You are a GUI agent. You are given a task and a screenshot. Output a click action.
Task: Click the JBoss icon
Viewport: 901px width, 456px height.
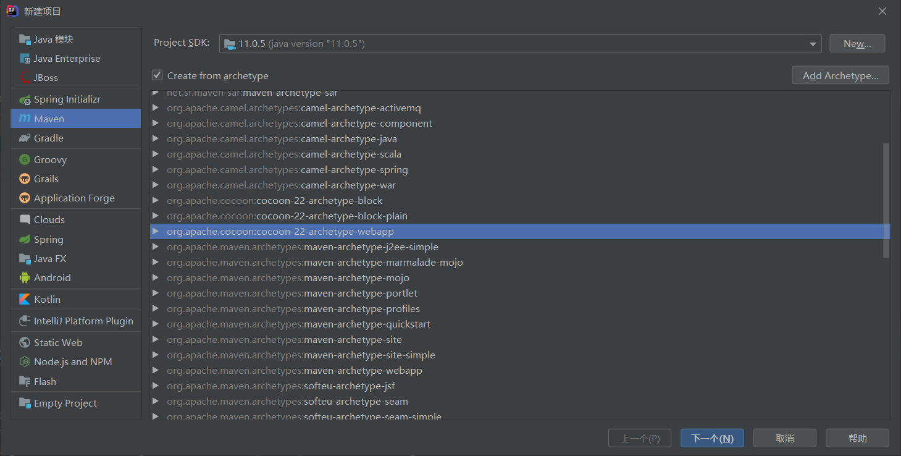point(25,78)
